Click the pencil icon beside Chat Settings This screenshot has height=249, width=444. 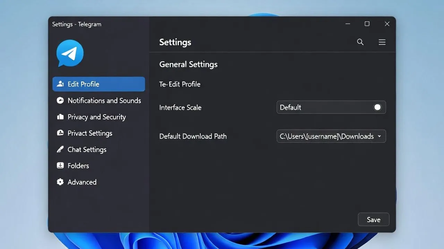[x=61, y=149]
